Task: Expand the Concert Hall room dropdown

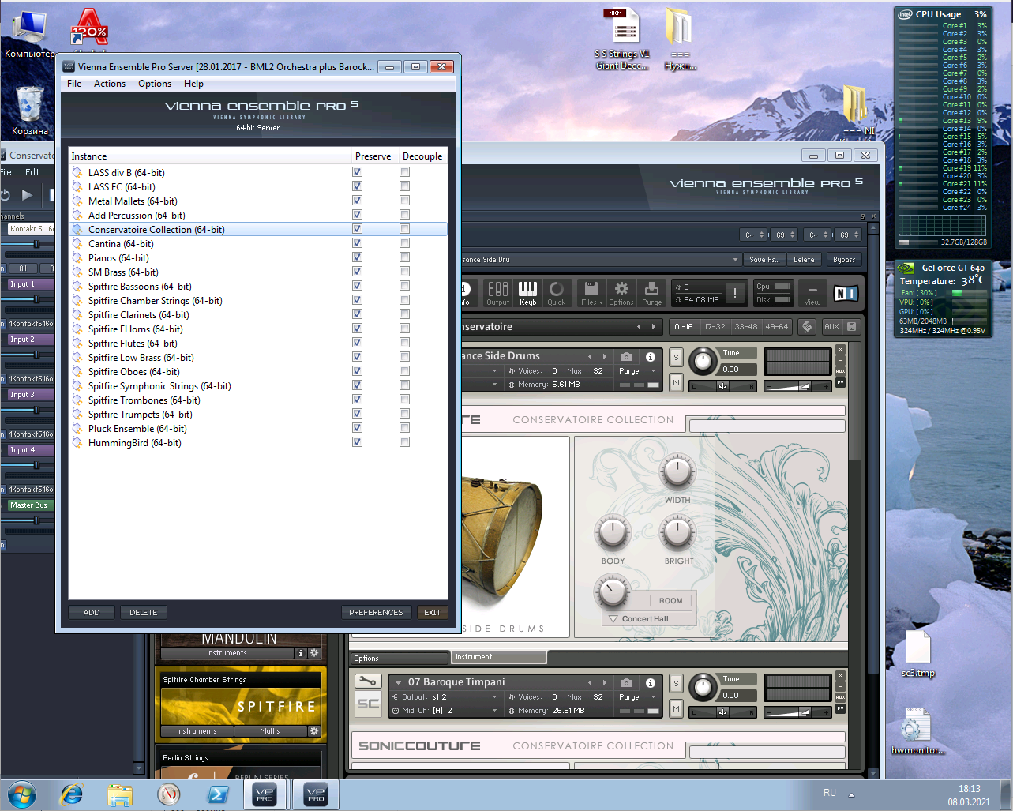Action: (x=648, y=619)
